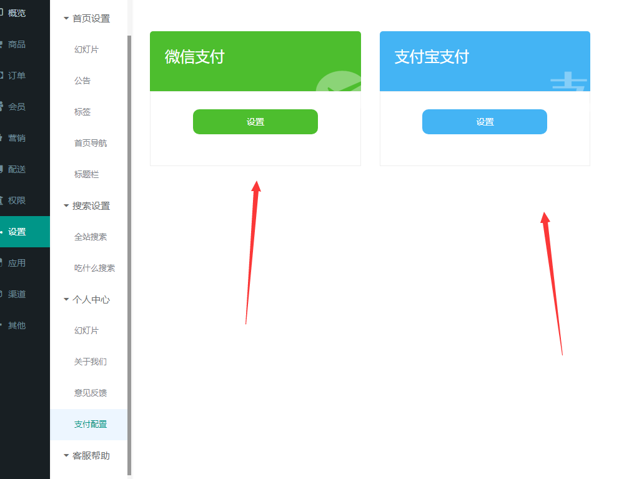Open 微信支付 设置 button

pos(255,122)
